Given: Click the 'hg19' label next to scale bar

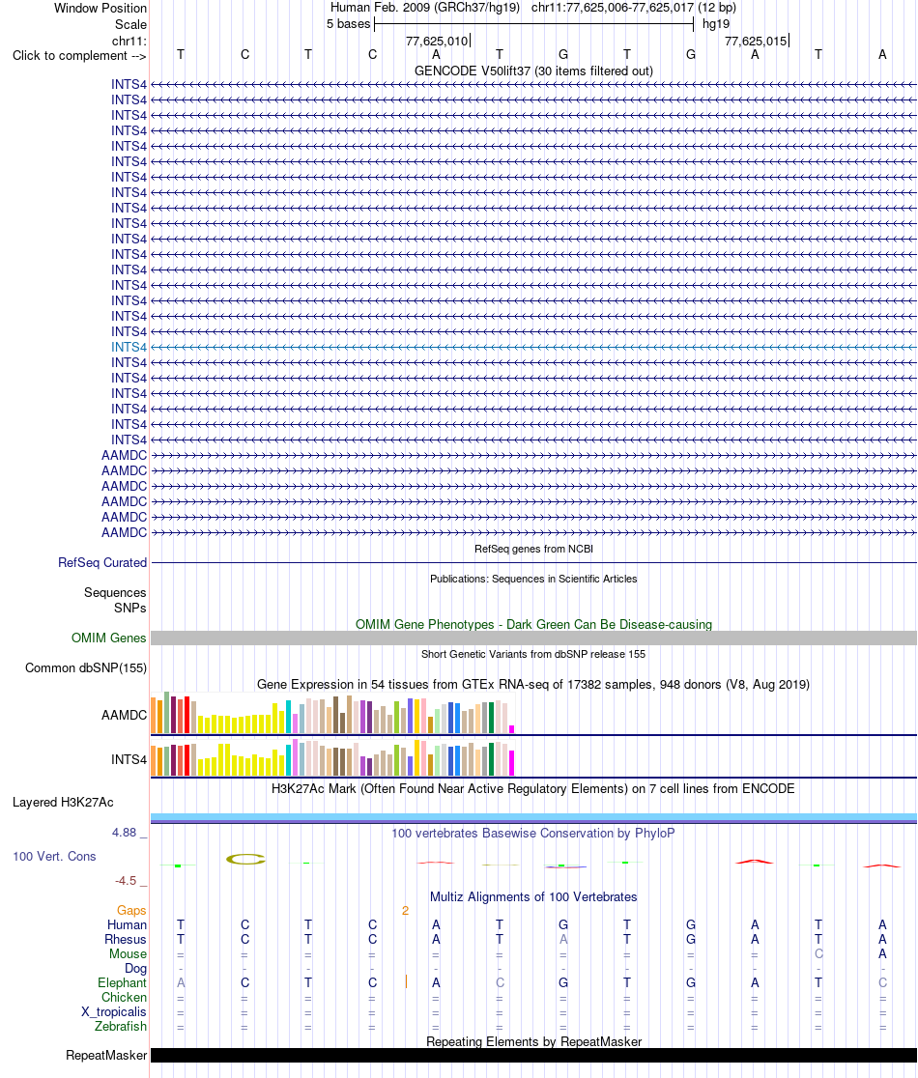Looking at the screenshot, I should [x=716, y=24].
